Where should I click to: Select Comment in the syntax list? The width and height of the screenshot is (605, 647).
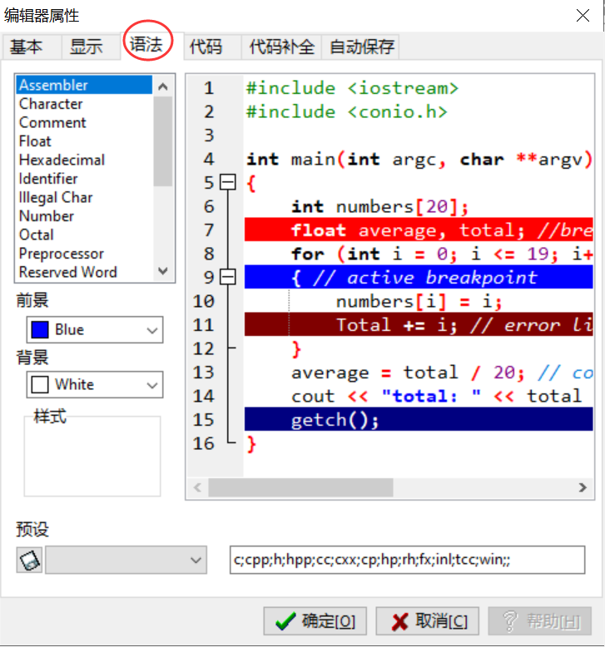tap(84, 122)
